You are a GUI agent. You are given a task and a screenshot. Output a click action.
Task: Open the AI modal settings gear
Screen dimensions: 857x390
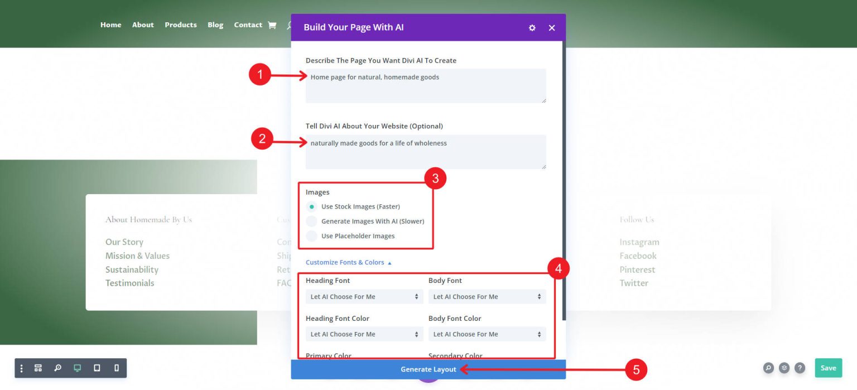(532, 28)
